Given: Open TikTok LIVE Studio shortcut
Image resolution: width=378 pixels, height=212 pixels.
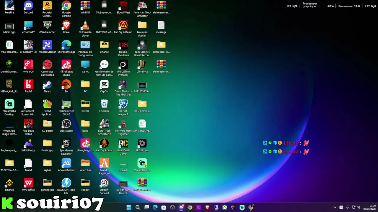Looking at the screenshot, I should point(66,68).
